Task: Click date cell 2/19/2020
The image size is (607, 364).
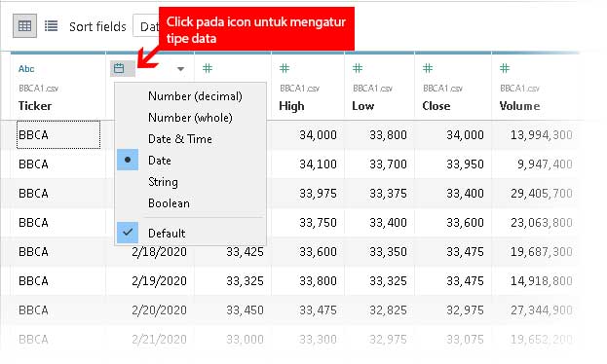Action: coord(159,281)
